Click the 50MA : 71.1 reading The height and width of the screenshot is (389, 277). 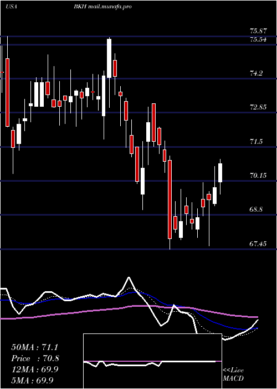(34, 347)
